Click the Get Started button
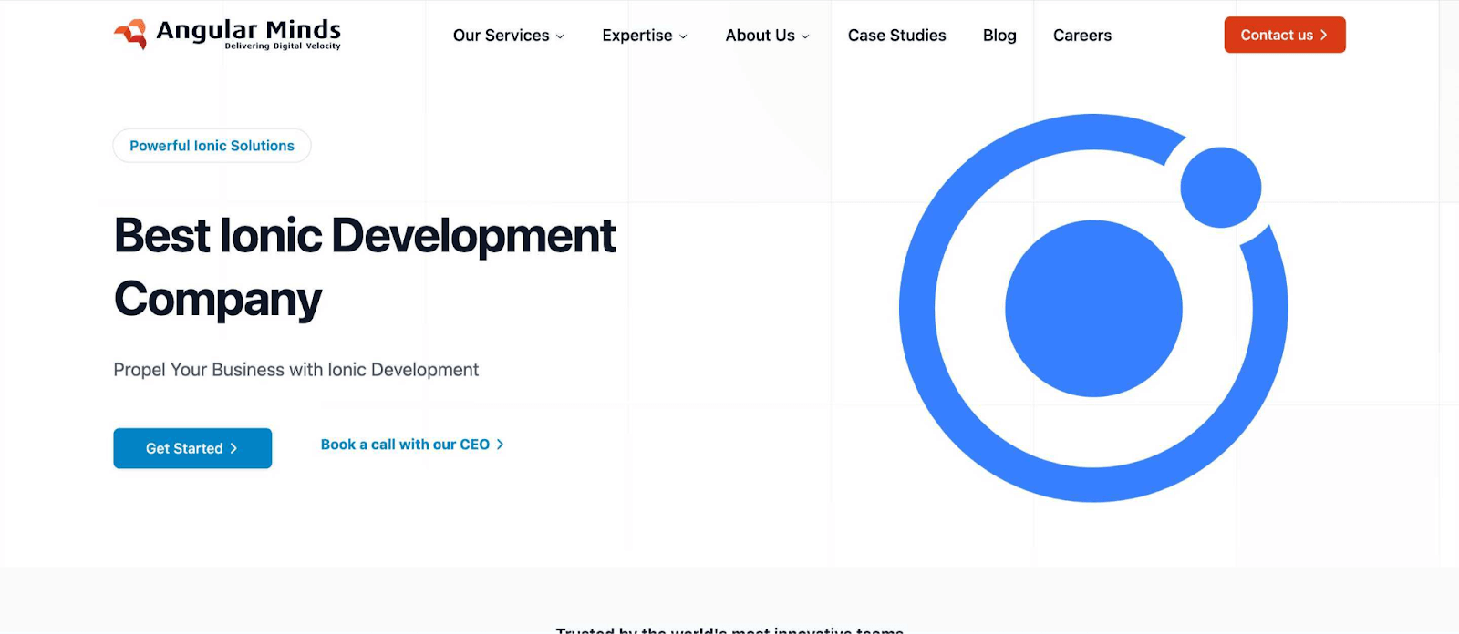Image resolution: width=1459 pixels, height=634 pixels. (192, 448)
